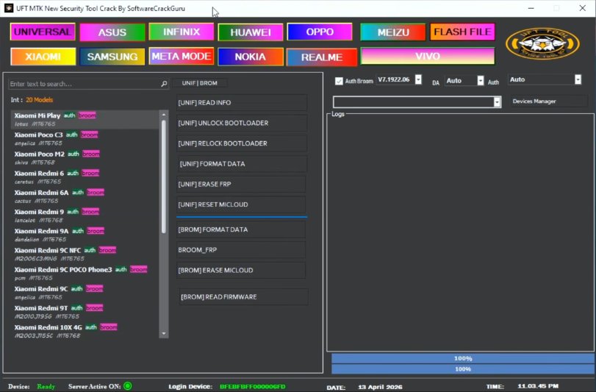Switch to the OPPO brand tab
Image resolution: width=596 pixels, height=392 pixels.
pyautogui.click(x=320, y=32)
